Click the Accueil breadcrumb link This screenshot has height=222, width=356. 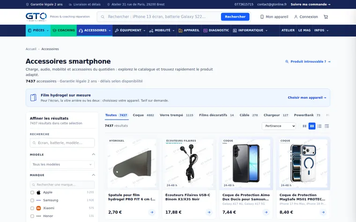coord(31,49)
